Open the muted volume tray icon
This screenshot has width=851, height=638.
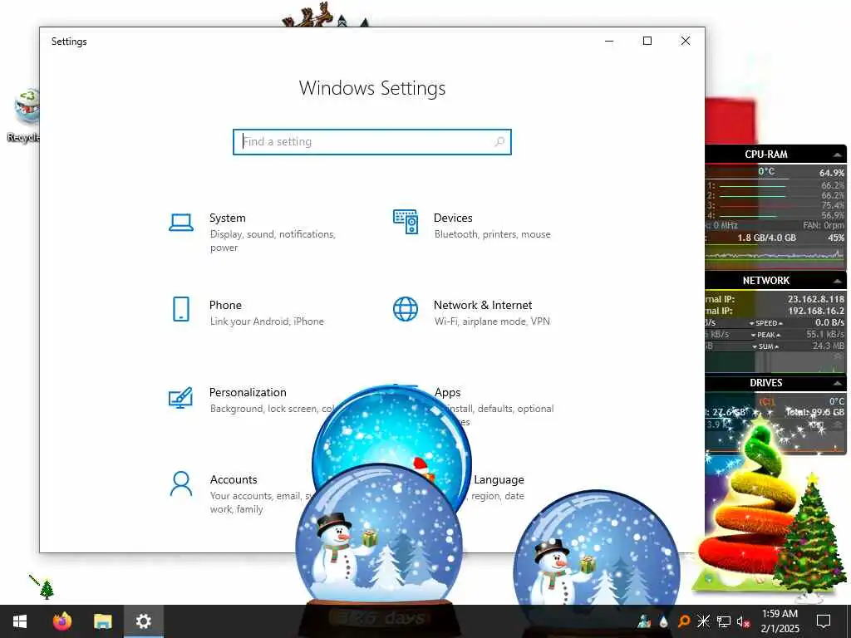click(743, 621)
